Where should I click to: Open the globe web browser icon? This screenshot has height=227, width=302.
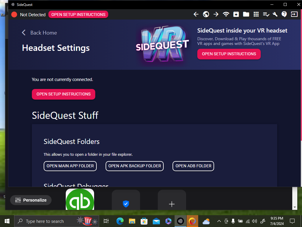coord(206,14)
